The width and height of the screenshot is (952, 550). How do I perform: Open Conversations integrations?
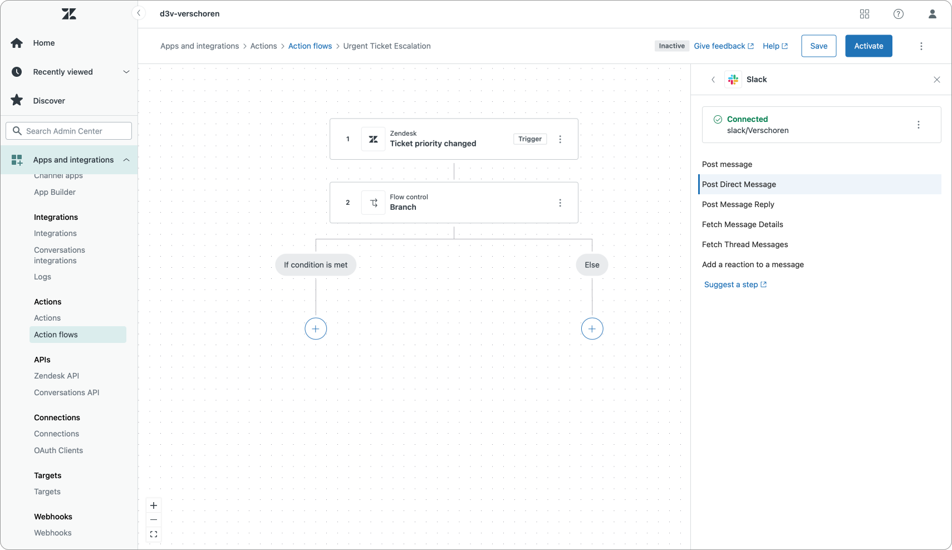pyautogui.click(x=60, y=255)
